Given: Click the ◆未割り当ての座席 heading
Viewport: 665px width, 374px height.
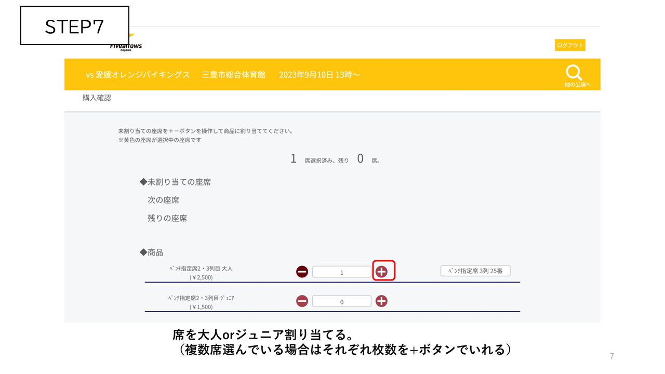Looking at the screenshot, I should [175, 182].
